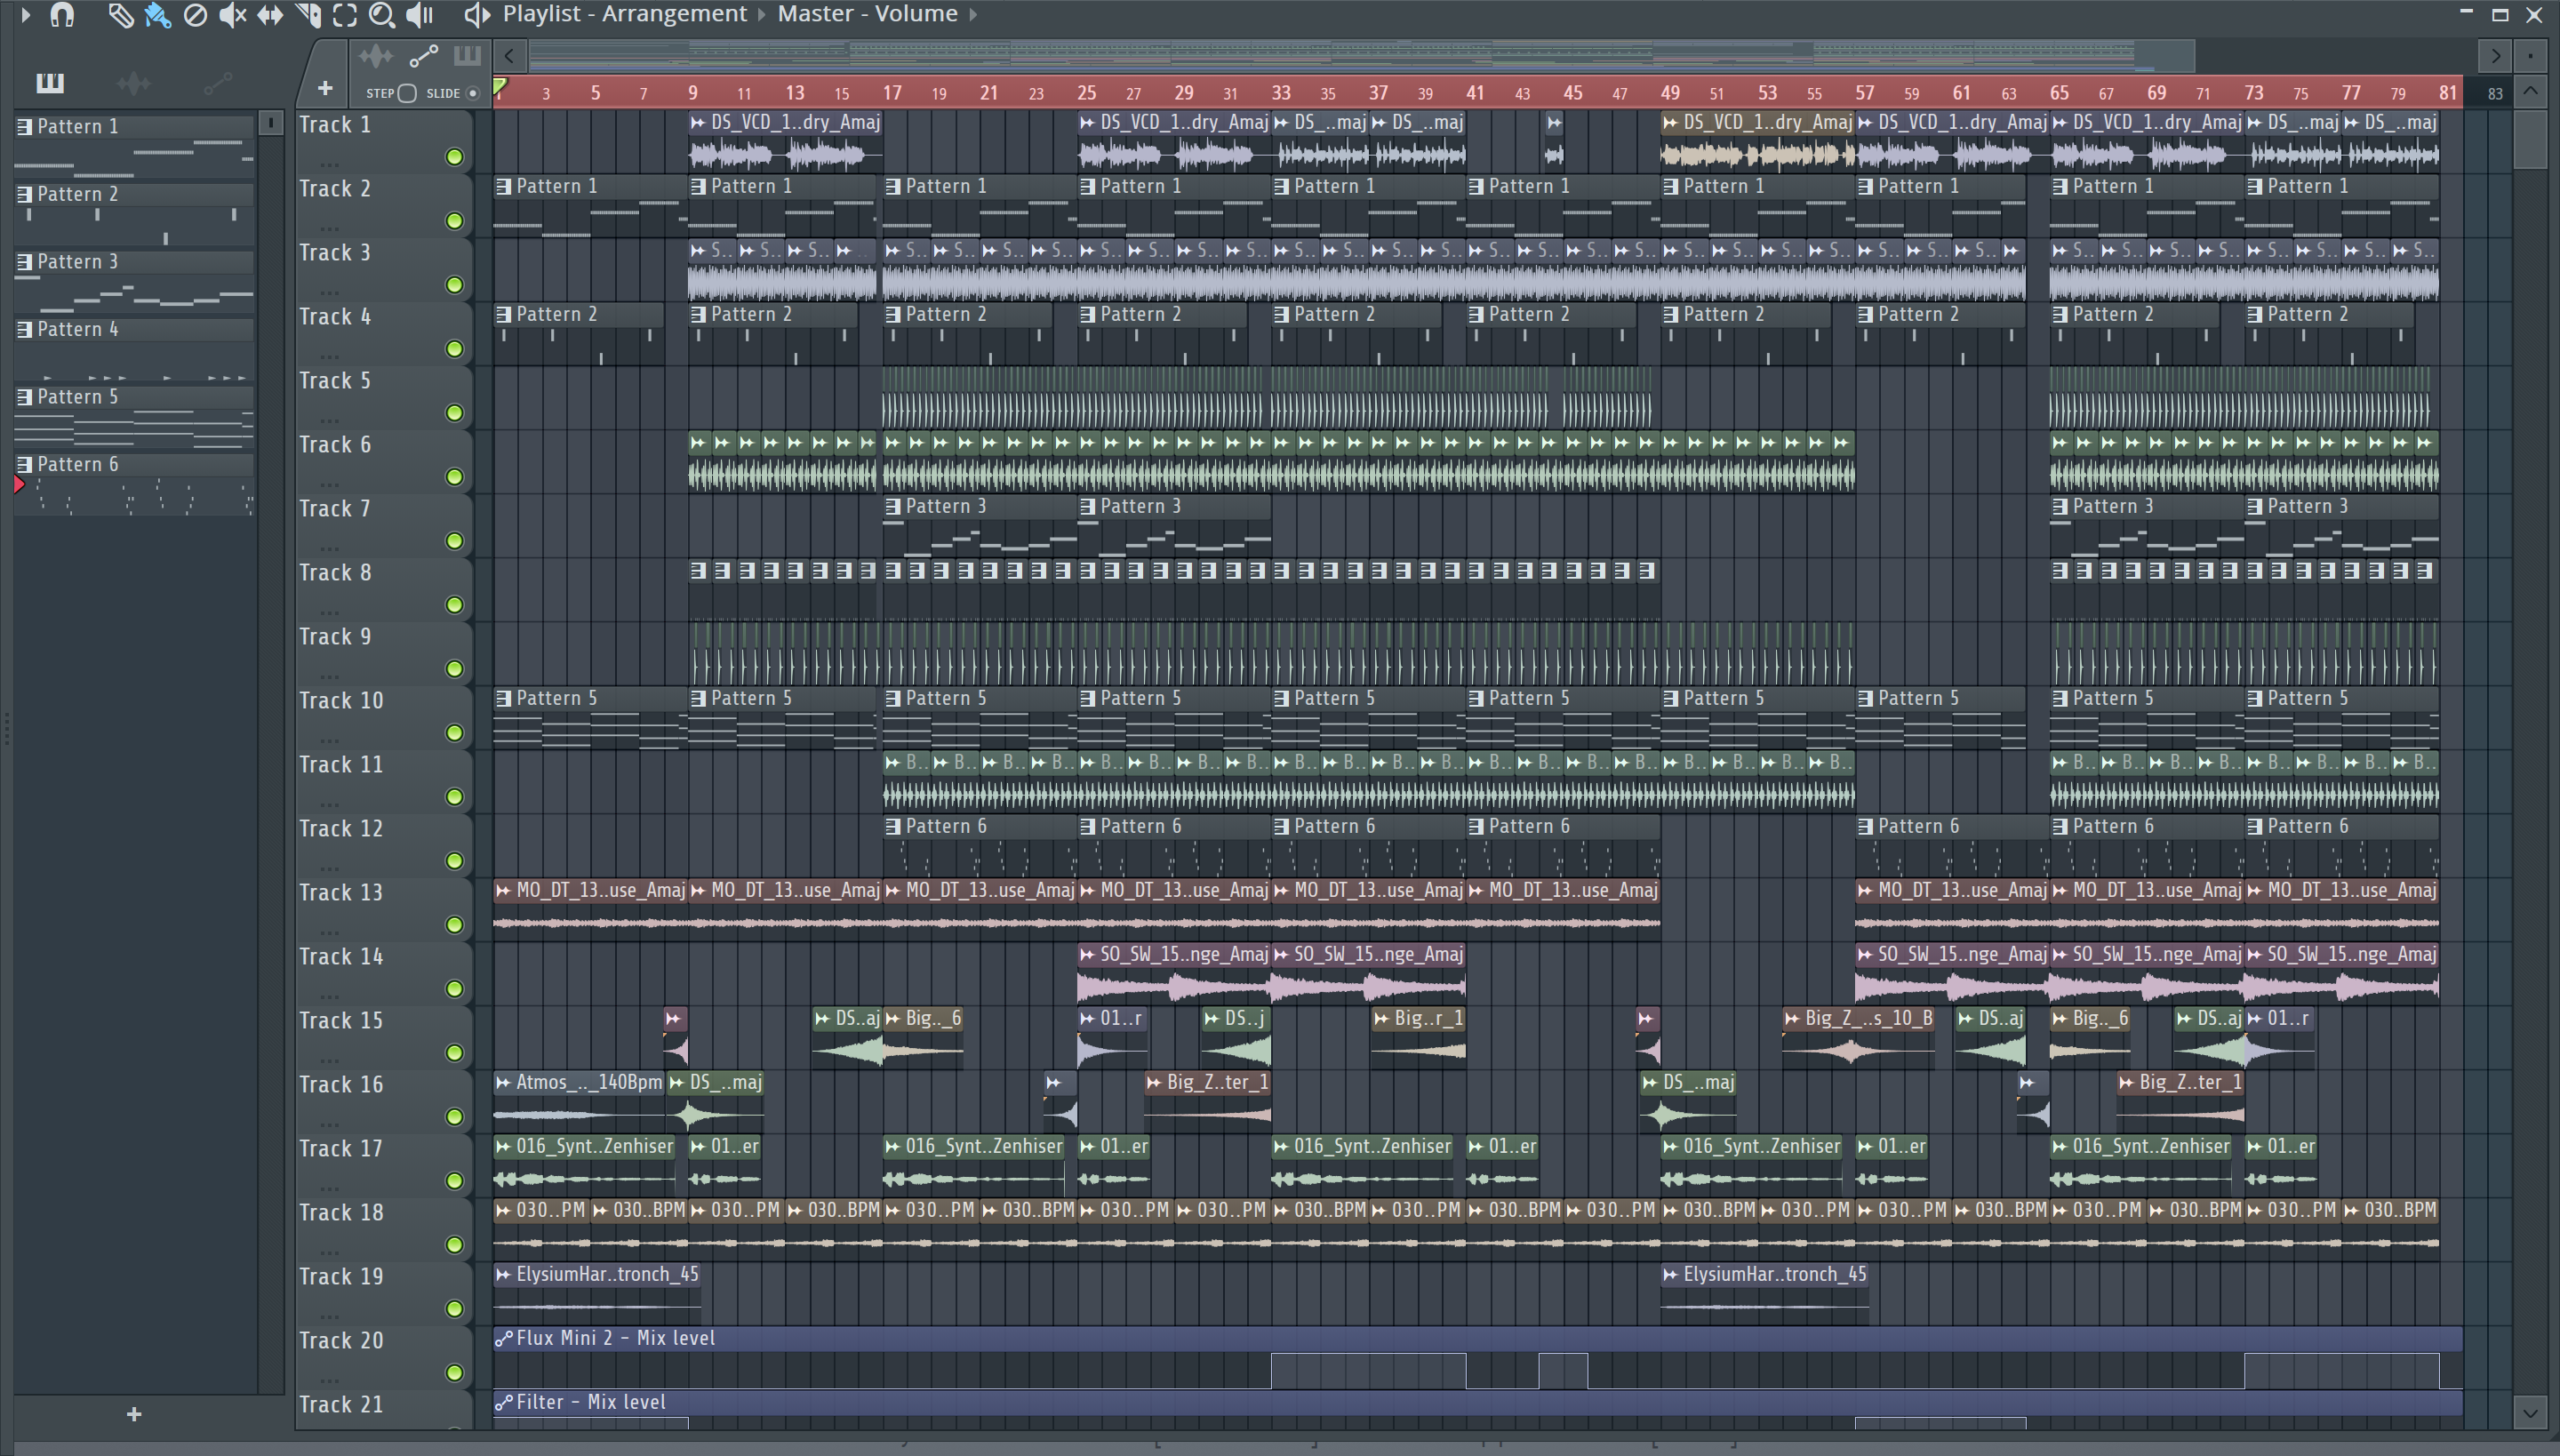The height and width of the screenshot is (1456, 2560).
Task: Select Pattern 5 in the picker
Action: pos(134,417)
